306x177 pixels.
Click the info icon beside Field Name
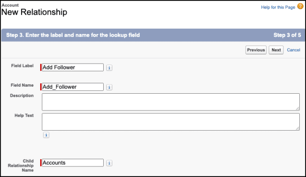[109, 87]
